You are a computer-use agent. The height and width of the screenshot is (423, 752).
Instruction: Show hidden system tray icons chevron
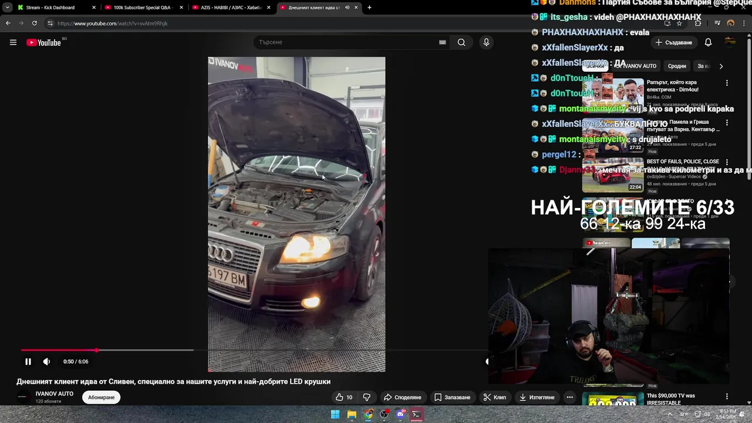click(x=670, y=415)
